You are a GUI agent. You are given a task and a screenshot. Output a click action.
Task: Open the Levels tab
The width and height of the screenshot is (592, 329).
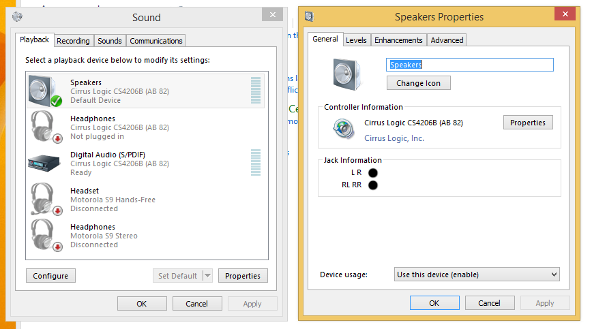[x=356, y=40]
